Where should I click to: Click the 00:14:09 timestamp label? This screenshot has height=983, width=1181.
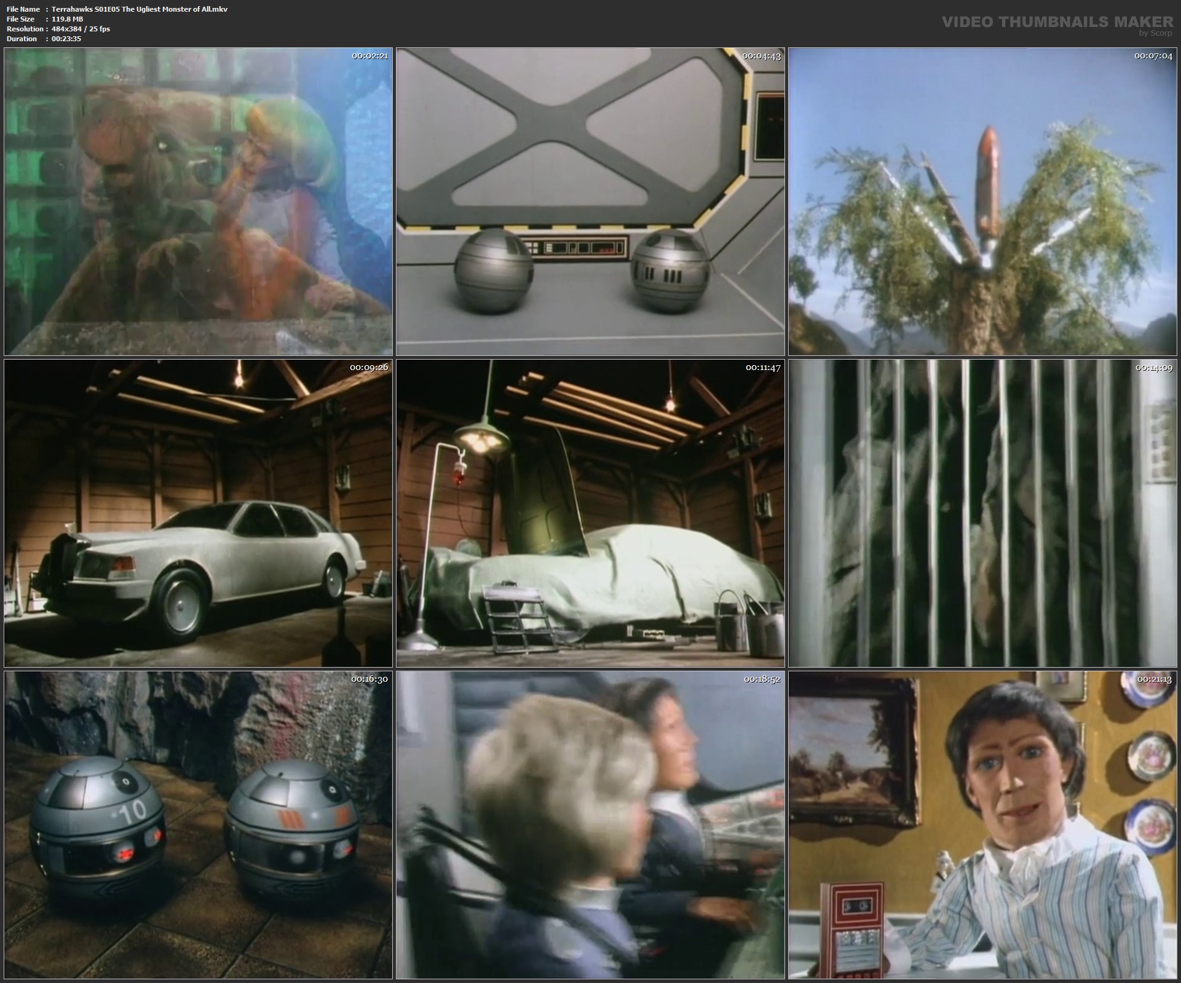click(1154, 368)
